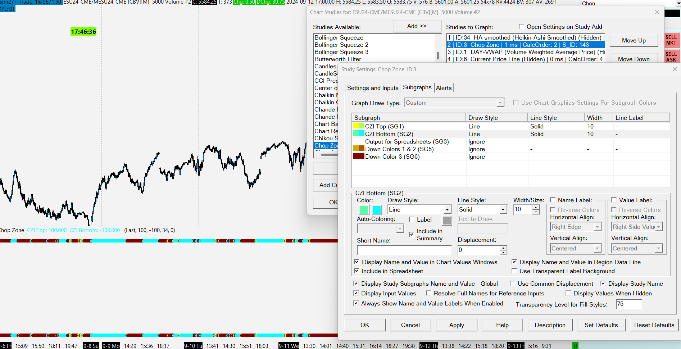Open the Graph Draw Type dropdown
681x349 pixels.
pos(500,103)
